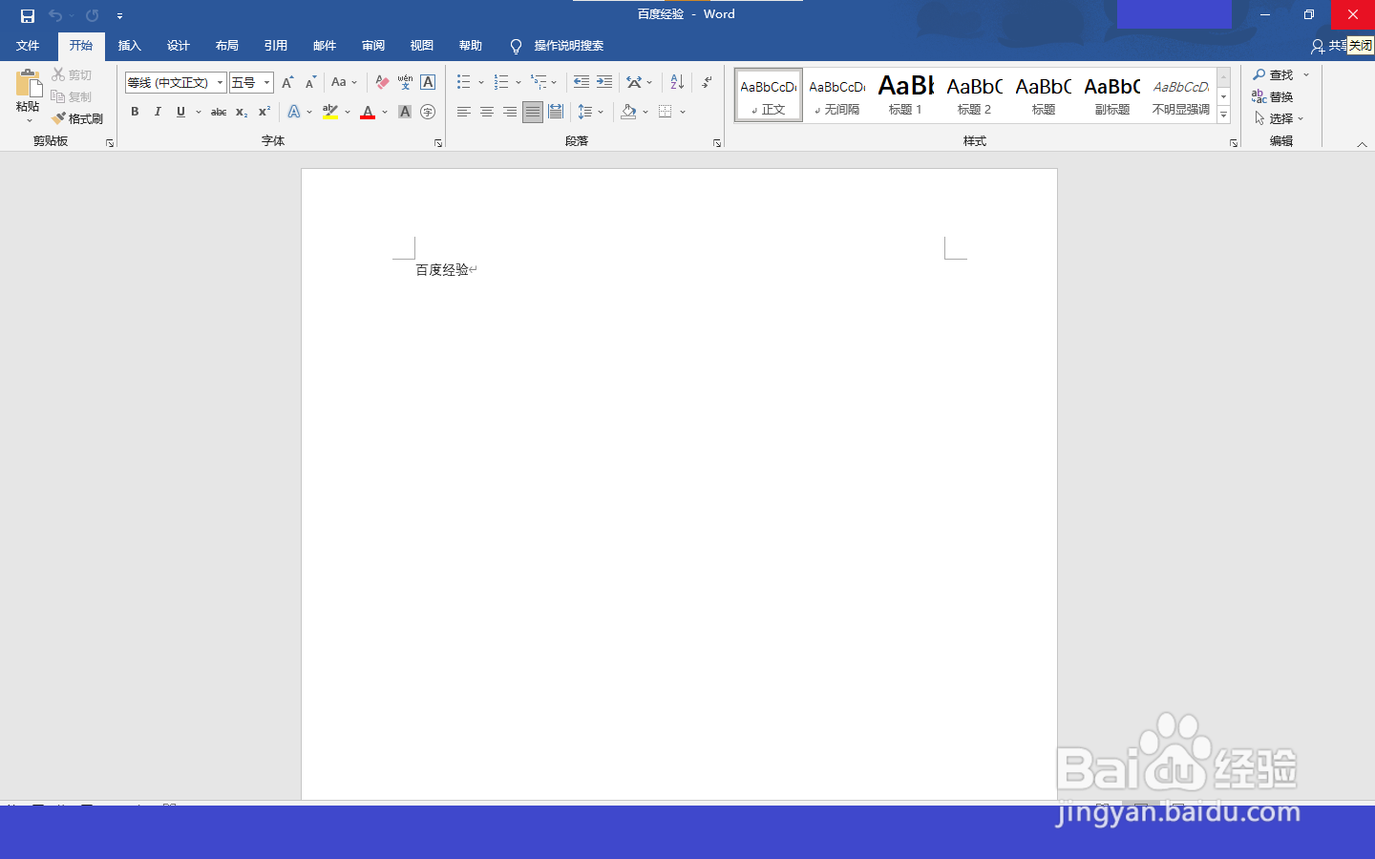
Task: Expand the Styles gallery More arrow
Action: (1223, 115)
